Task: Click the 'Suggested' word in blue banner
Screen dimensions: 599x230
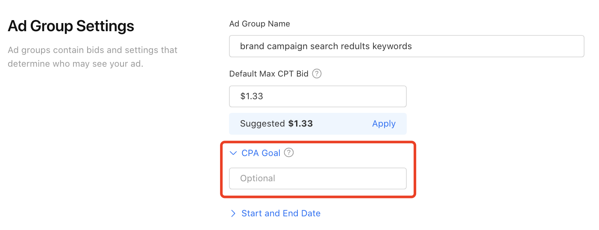Action: point(262,124)
